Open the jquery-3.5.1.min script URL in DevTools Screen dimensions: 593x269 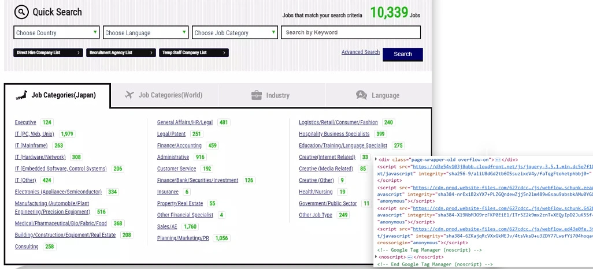pos(503,167)
